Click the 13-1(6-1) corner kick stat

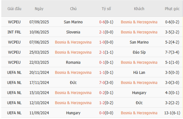[x=172, y=113]
